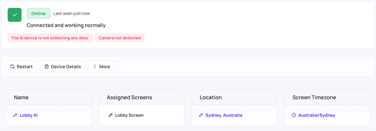Screen dimensions: 376x131
Task: Click the circular arrows Restart icon
Action: tap(12, 66)
